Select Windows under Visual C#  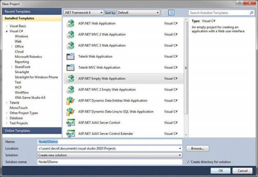pyautogui.click(x=22, y=36)
